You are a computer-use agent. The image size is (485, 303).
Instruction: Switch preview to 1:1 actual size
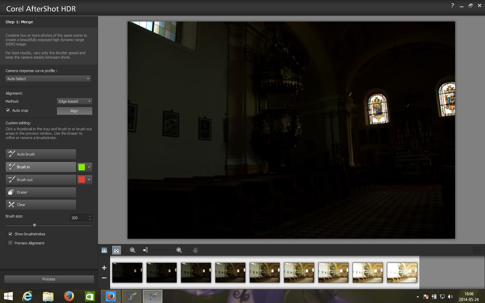coord(104,250)
